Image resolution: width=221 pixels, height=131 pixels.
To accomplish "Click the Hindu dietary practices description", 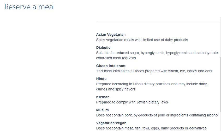I will [152, 84].
